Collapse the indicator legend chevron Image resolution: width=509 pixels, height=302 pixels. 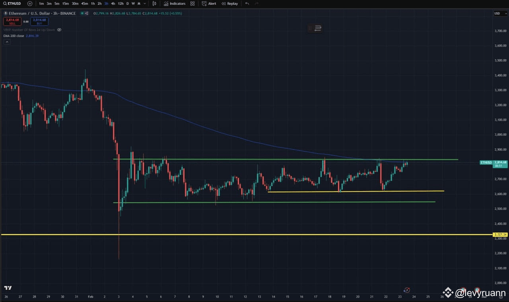coord(6,42)
